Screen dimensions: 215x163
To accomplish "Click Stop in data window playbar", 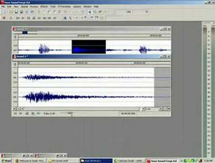I will (x=27, y=113).
